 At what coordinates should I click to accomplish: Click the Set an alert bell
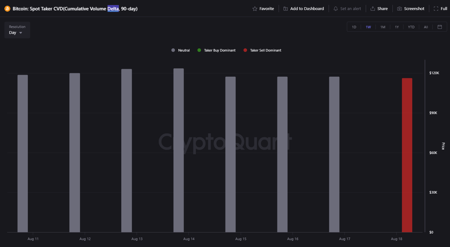pos(336,9)
